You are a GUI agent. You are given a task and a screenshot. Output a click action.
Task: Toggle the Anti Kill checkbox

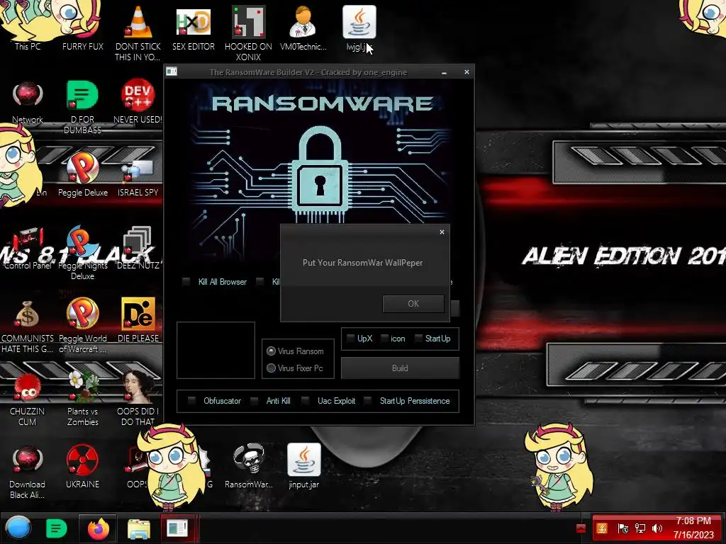(255, 401)
